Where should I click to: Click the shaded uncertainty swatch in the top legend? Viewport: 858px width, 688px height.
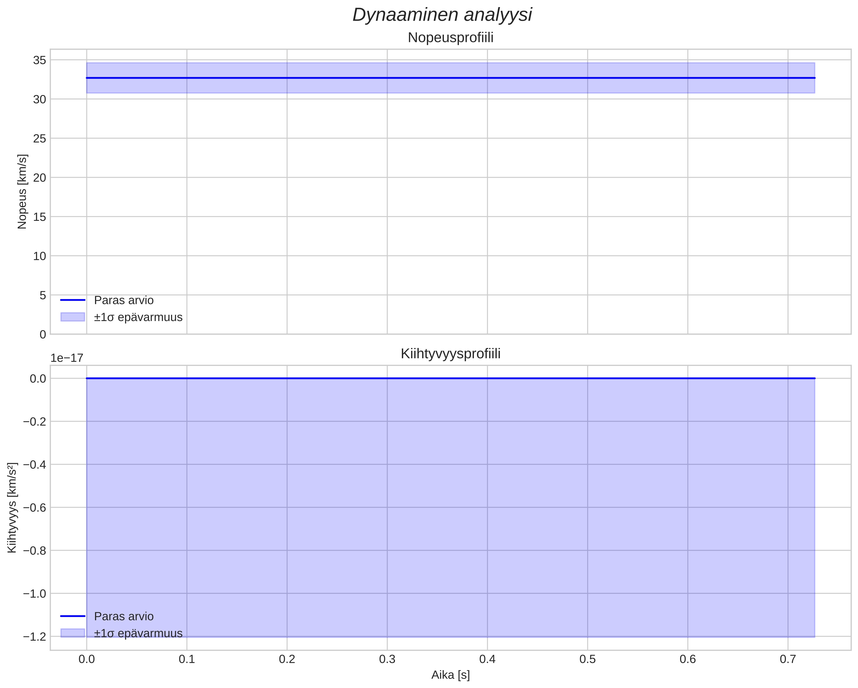(73, 317)
